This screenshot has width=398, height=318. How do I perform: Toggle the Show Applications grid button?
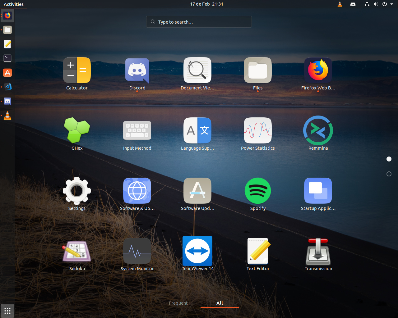click(7, 311)
